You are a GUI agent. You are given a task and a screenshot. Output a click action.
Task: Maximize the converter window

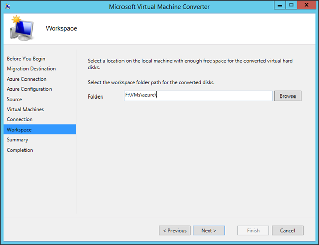coord(291,5)
